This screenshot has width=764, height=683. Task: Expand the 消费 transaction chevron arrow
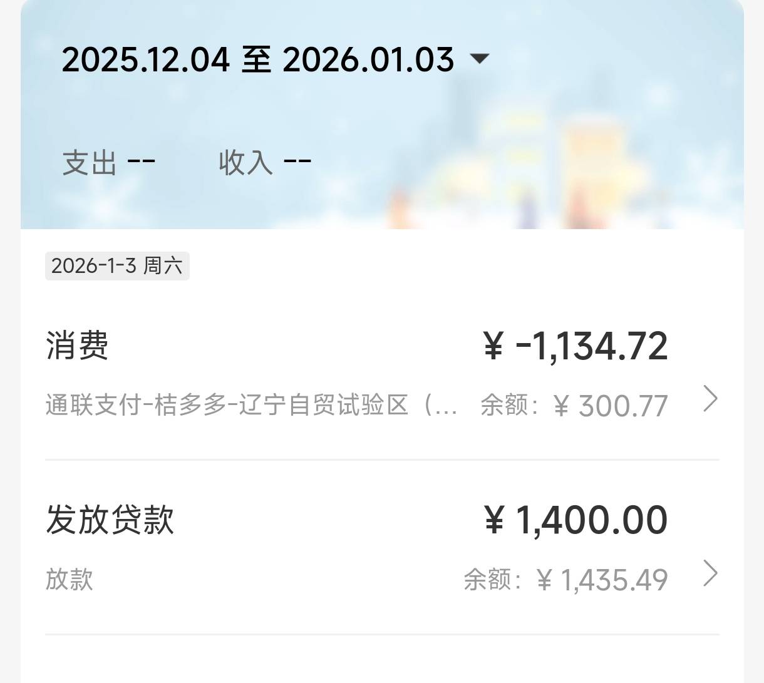click(x=710, y=399)
